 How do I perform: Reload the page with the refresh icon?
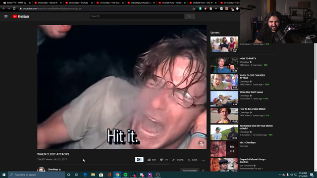(14, 9)
